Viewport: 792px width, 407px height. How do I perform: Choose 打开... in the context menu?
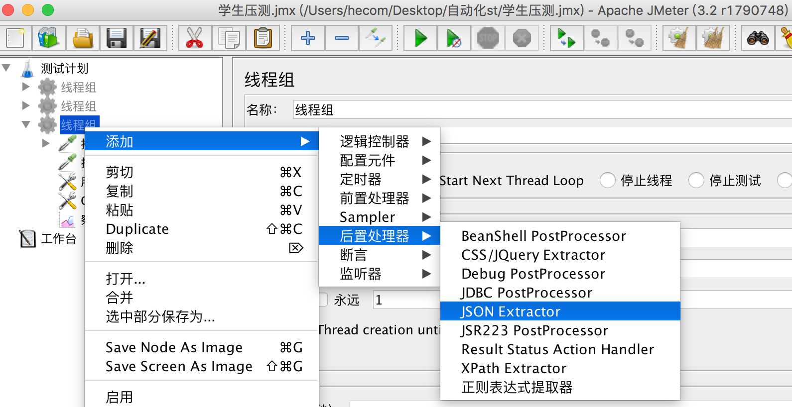tap(201, 279)
